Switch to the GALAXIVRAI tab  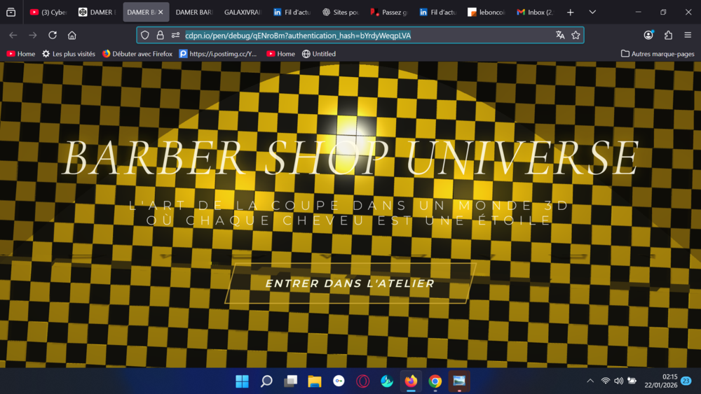tap(242, 12)
